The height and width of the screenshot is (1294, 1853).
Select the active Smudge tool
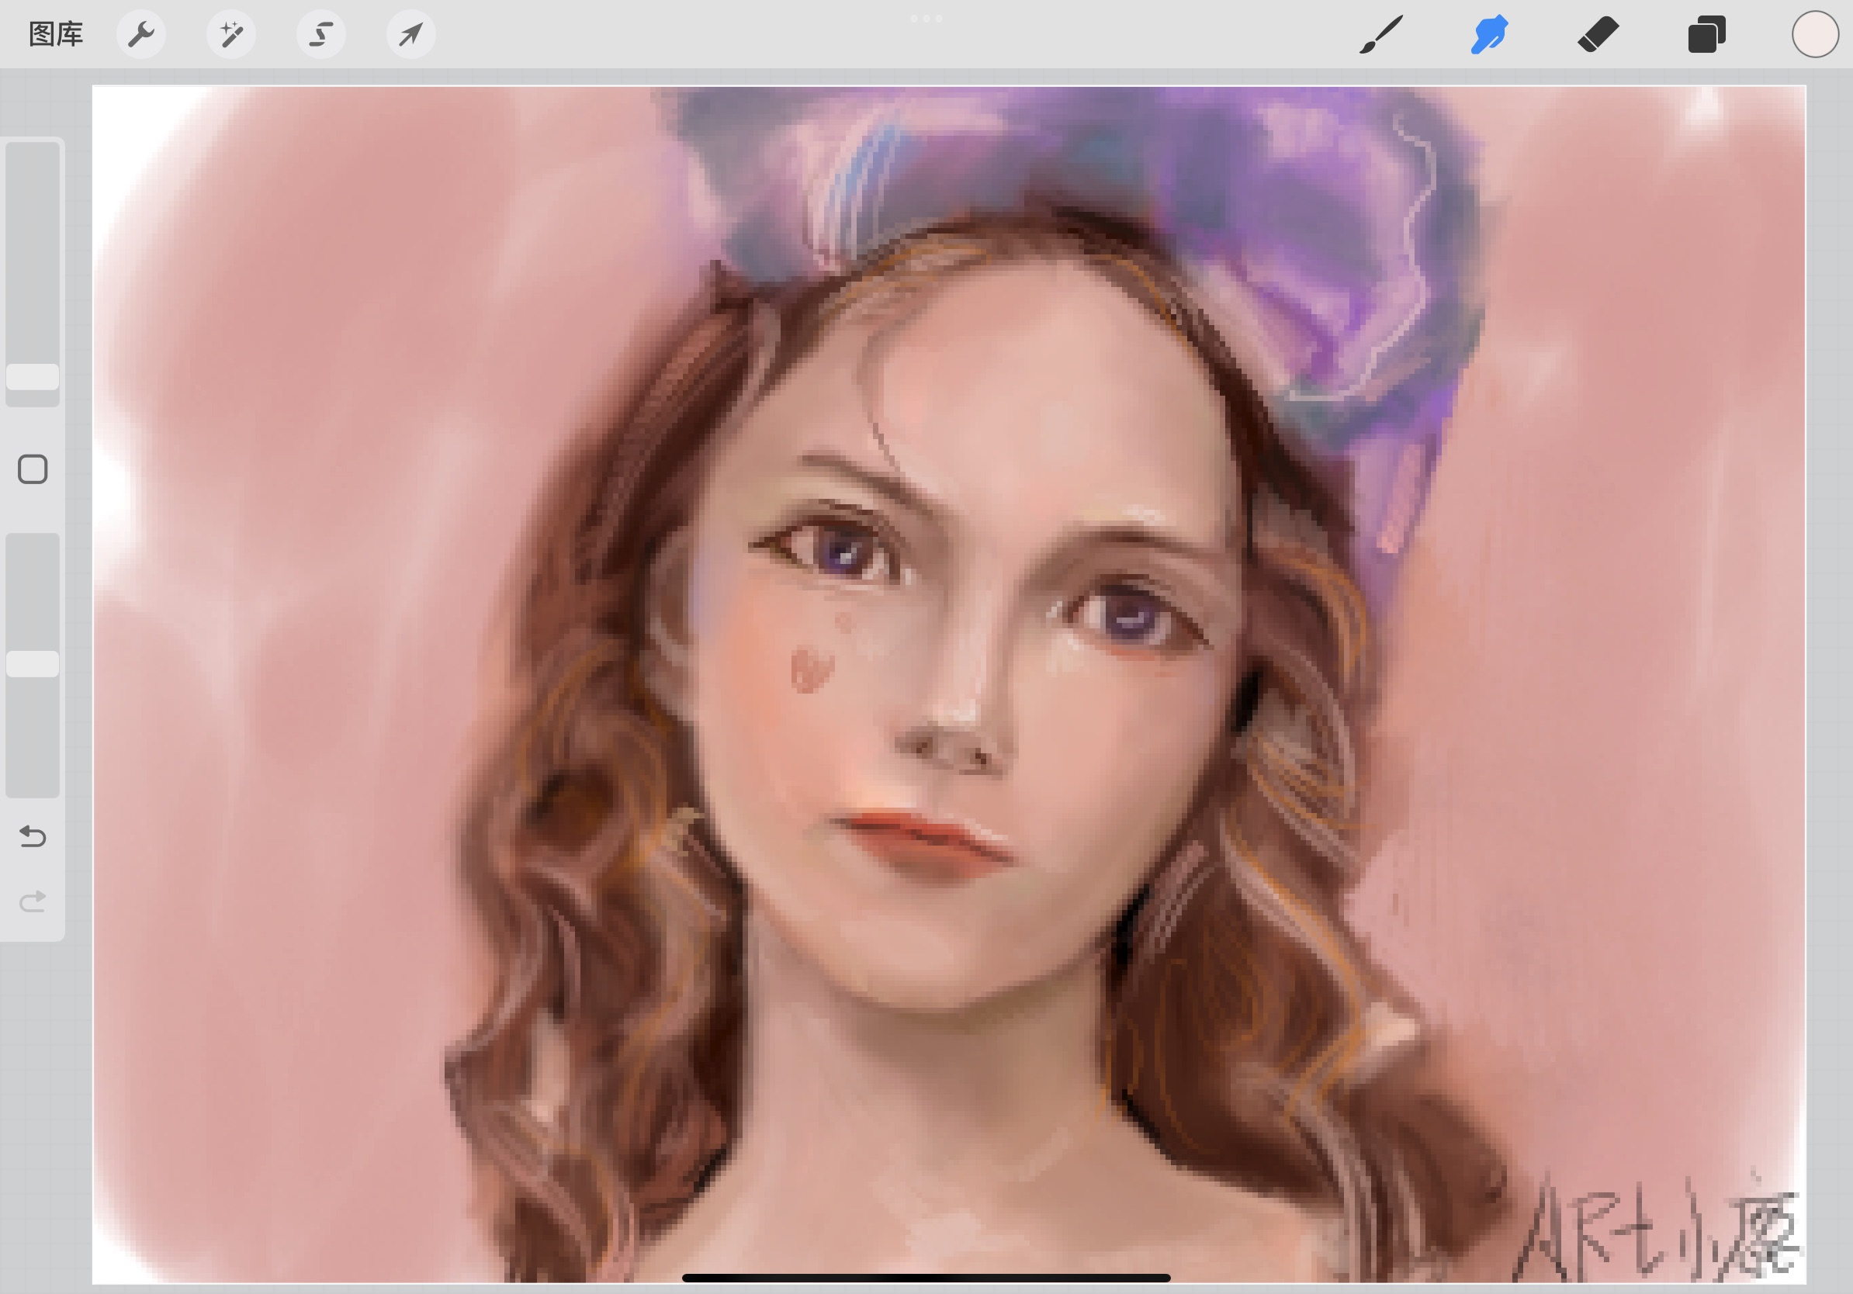[1489, 34]
